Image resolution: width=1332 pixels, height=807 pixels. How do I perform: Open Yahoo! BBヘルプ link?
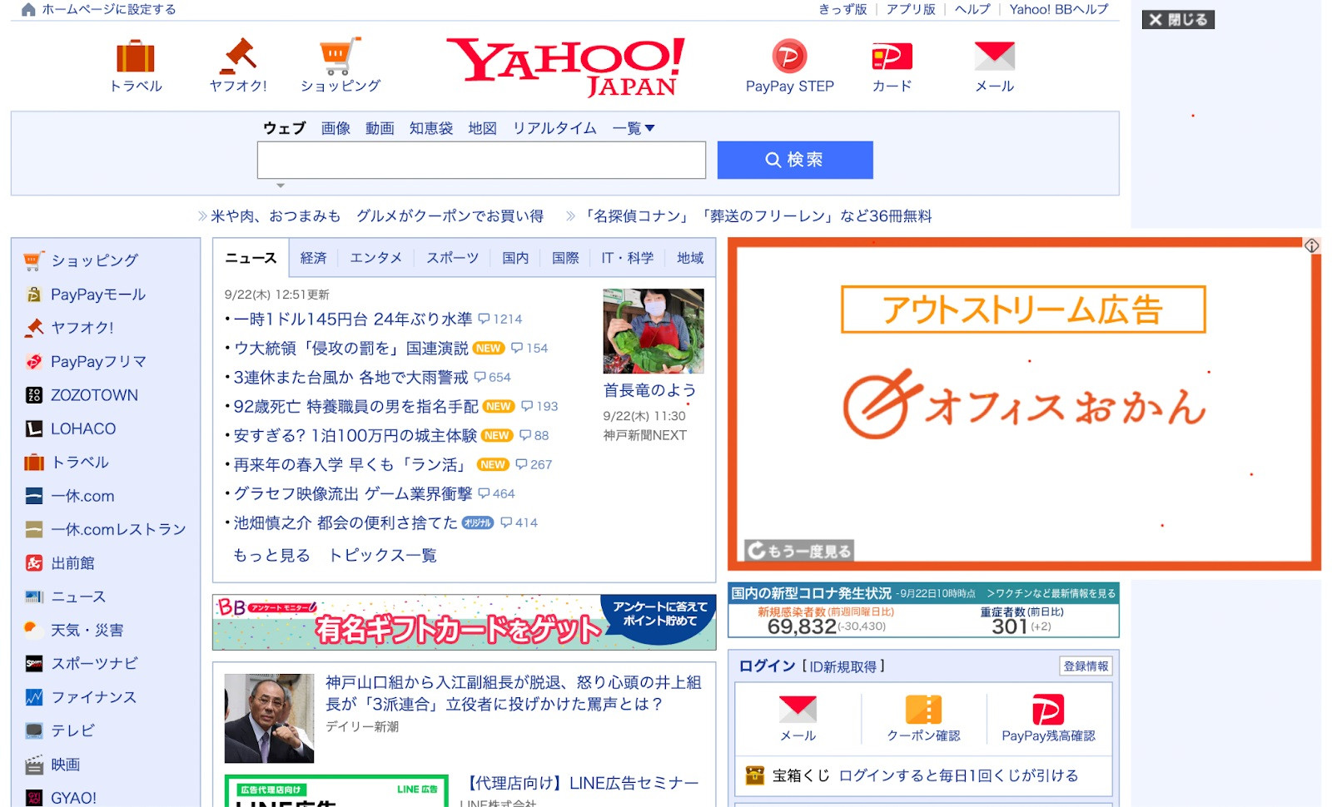click(1059, 9)
